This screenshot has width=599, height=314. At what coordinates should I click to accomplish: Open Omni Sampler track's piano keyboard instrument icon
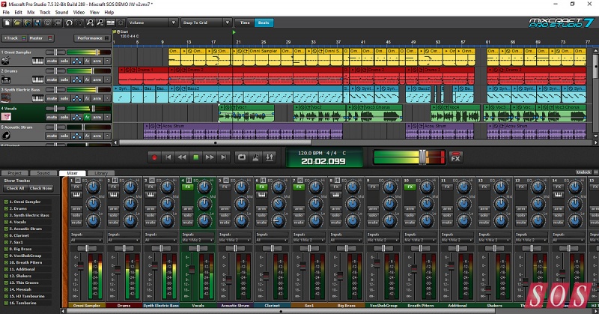point(38,61)
